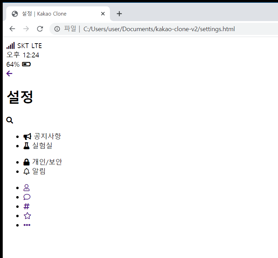The width and height of the screenshot is (278, 258).
Task: Click the 실험실 list item text
Action: pyautogui.click(x=42, y=146)
